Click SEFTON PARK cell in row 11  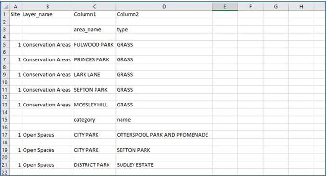pyautogui.click(x=94, y=90)
